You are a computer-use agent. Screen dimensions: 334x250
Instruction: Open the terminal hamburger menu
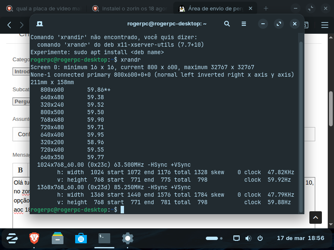click(244, 24)
